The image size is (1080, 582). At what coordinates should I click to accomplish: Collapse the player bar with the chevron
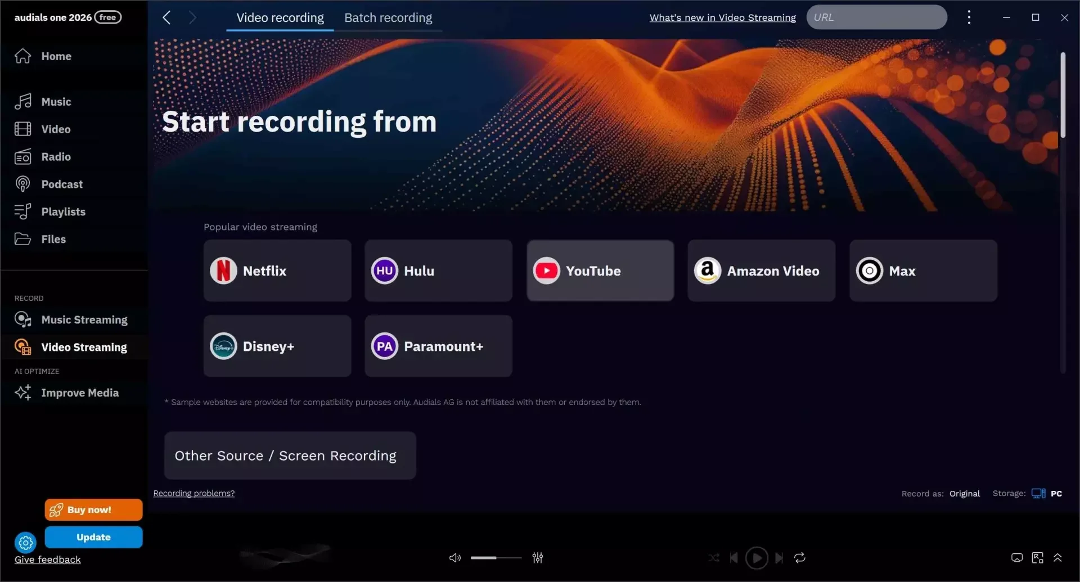(x=1059, y=557)
